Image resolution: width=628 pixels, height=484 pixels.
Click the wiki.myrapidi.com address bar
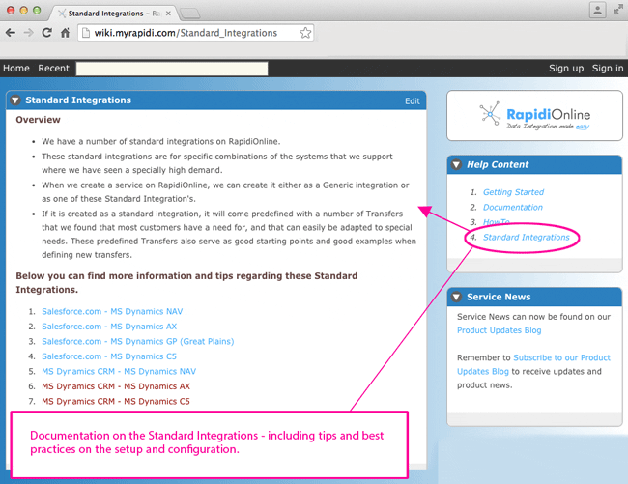tap(195, 33)
